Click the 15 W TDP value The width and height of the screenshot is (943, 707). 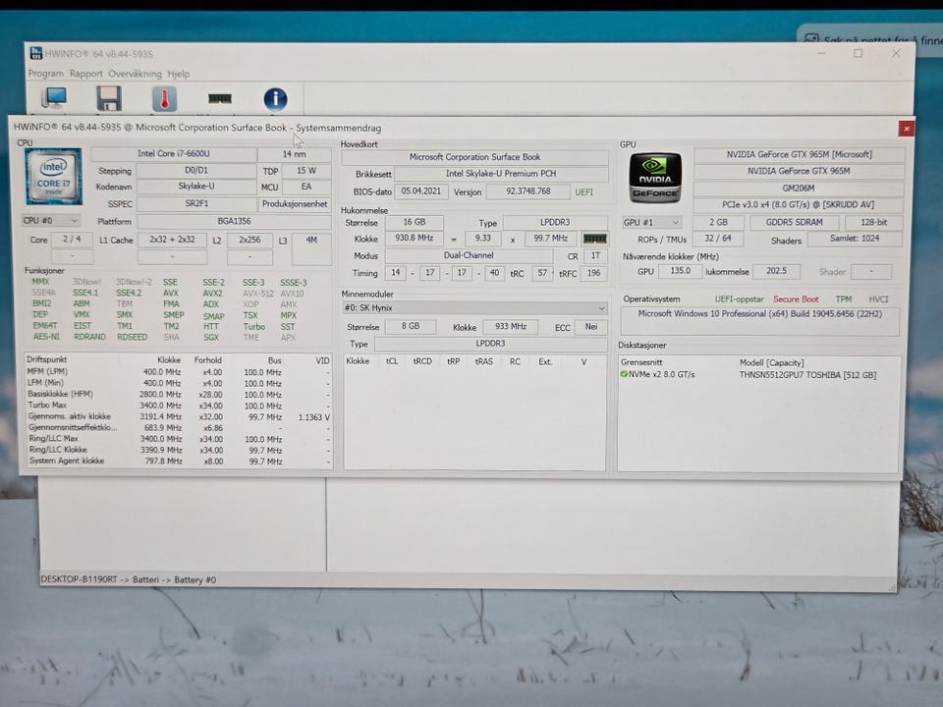click(306, 171)
